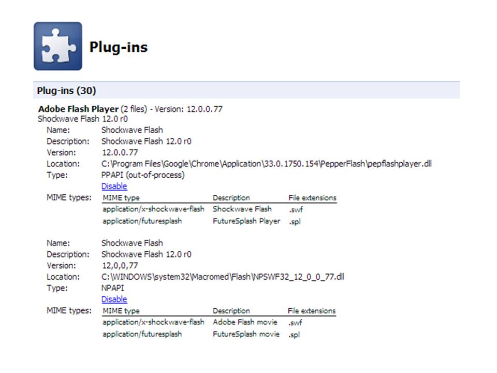Click application/futuresplash in first MIME table
The height and width of the screenshot is (373, 497).
coord(142,221)
